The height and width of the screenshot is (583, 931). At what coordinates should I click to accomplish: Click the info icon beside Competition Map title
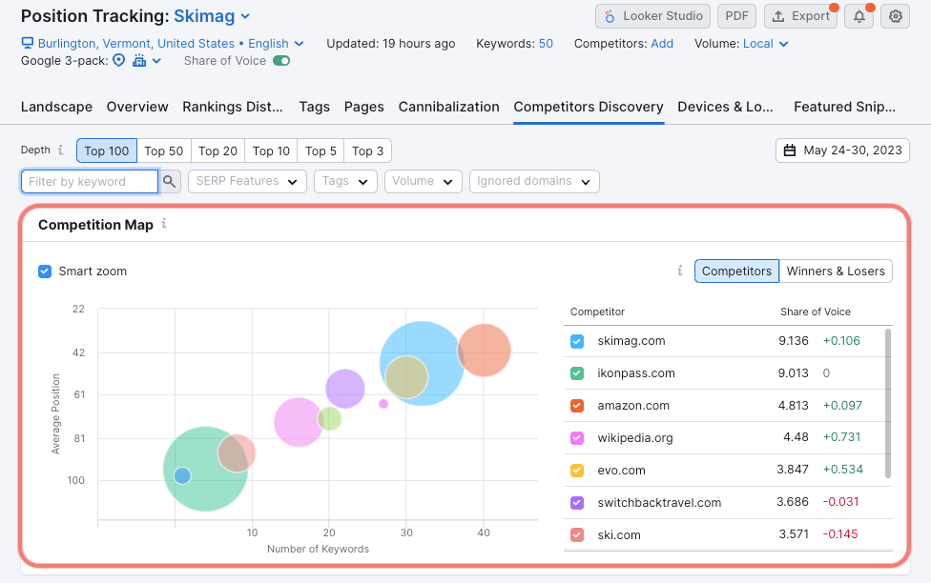(164, 224)
